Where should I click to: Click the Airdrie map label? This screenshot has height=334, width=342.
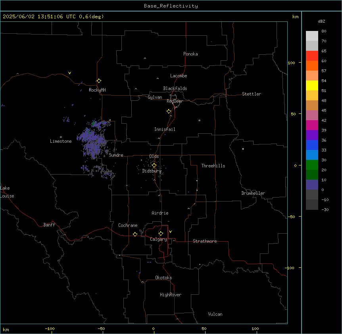click(x=160, y=213)
